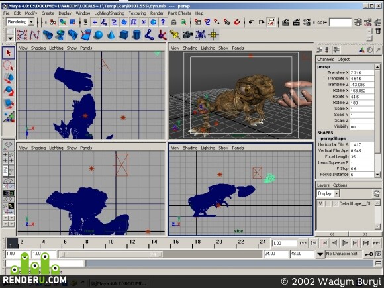The image size is (384, 288).
Task: Open the Lighting/Shading menu
Action: 109,13
